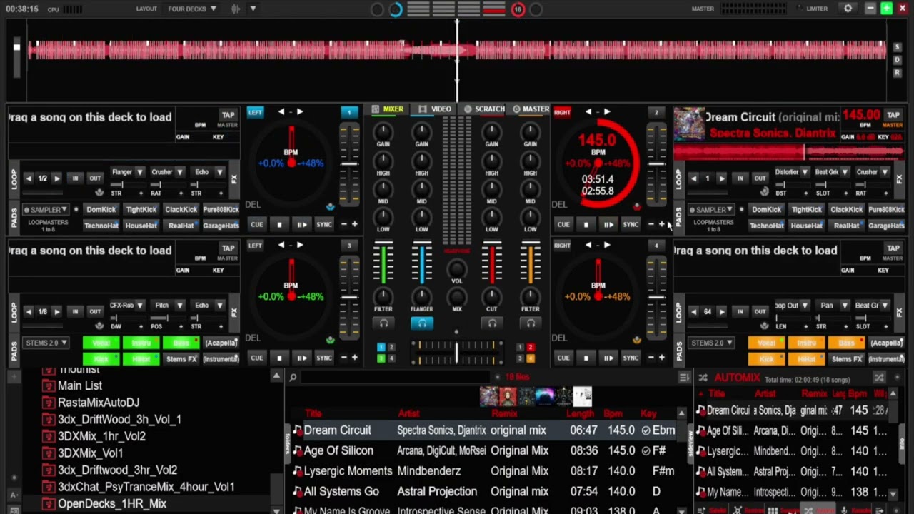Click pitch bend minus on deck 1
914x514 pixels.
tap(343, 224)
